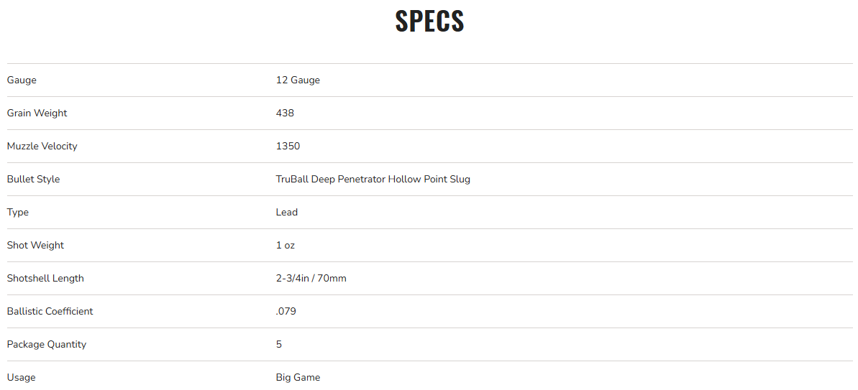
Task: Click the Usage label
Action: 22,378
